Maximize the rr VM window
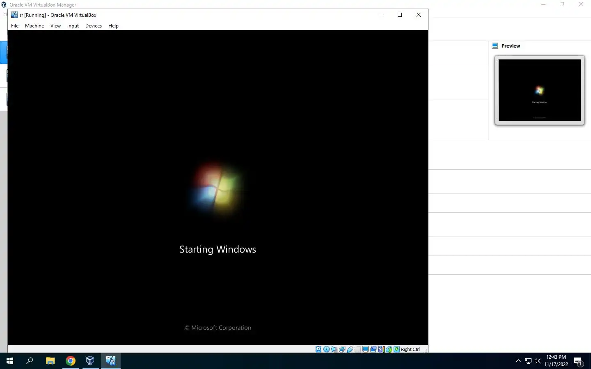 point(400,15)
